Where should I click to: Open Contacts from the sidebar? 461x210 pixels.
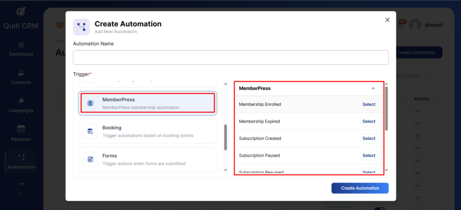(21, 77)
